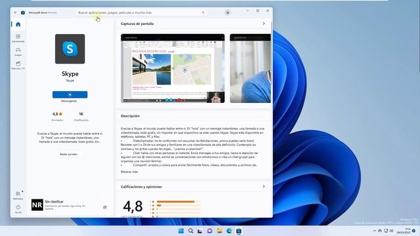Open the user profile avatar in the title bar
The image size is (420, 236).
pos(228,12)
